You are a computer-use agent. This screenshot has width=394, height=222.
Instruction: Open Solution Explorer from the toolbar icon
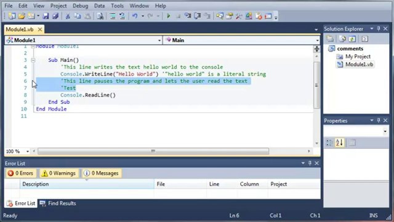[219, 16]
